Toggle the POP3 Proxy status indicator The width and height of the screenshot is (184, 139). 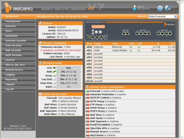(88, 111)
